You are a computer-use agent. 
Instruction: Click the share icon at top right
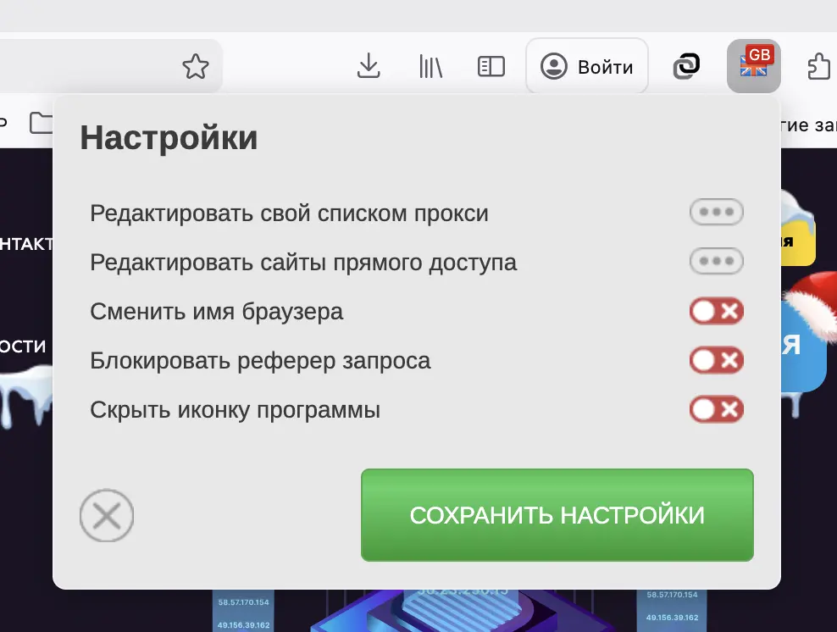pyautogui.click(x=818, y=64)
